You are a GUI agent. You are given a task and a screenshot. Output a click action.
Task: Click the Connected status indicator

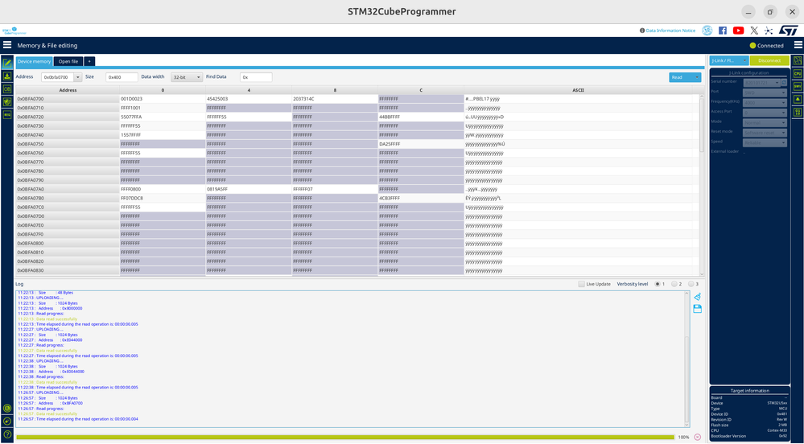click(x=766, y=46)
